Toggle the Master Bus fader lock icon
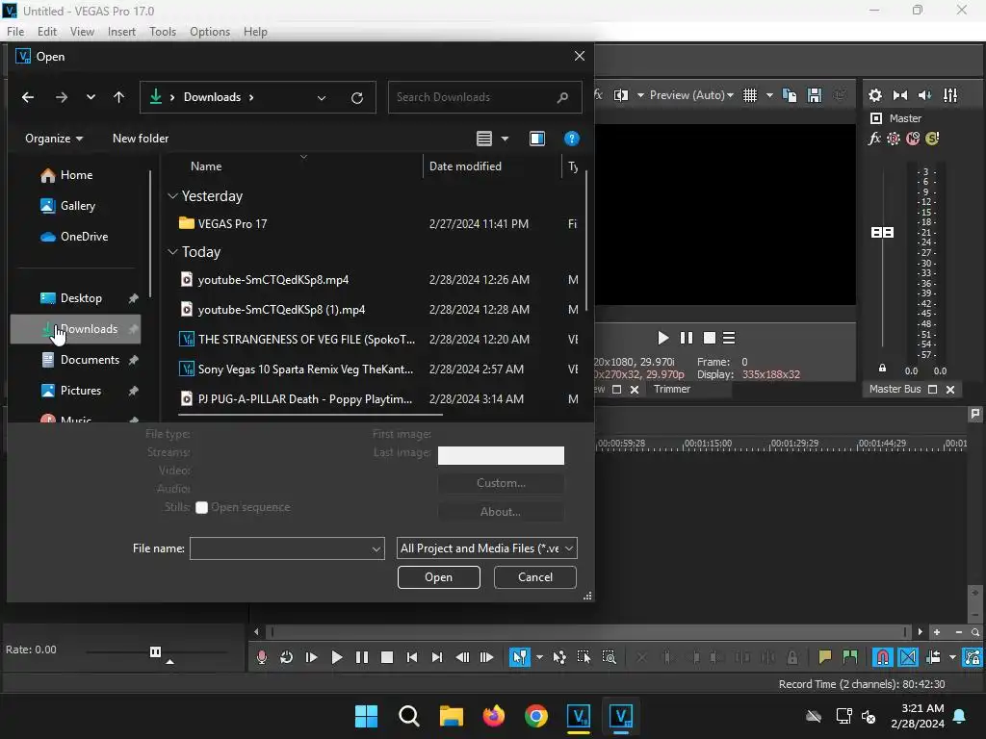 pos(882,369)
